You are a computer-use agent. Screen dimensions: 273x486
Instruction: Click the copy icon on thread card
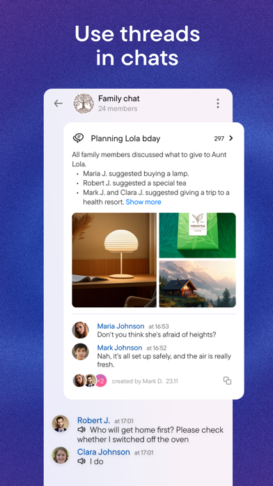pyautogui.click(x=227, y=381)
